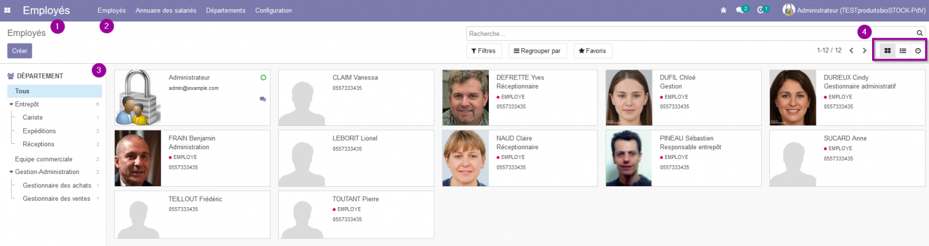Open the activities clock icon in header
This screenshot has width=929, height=246.
point(761,10)
